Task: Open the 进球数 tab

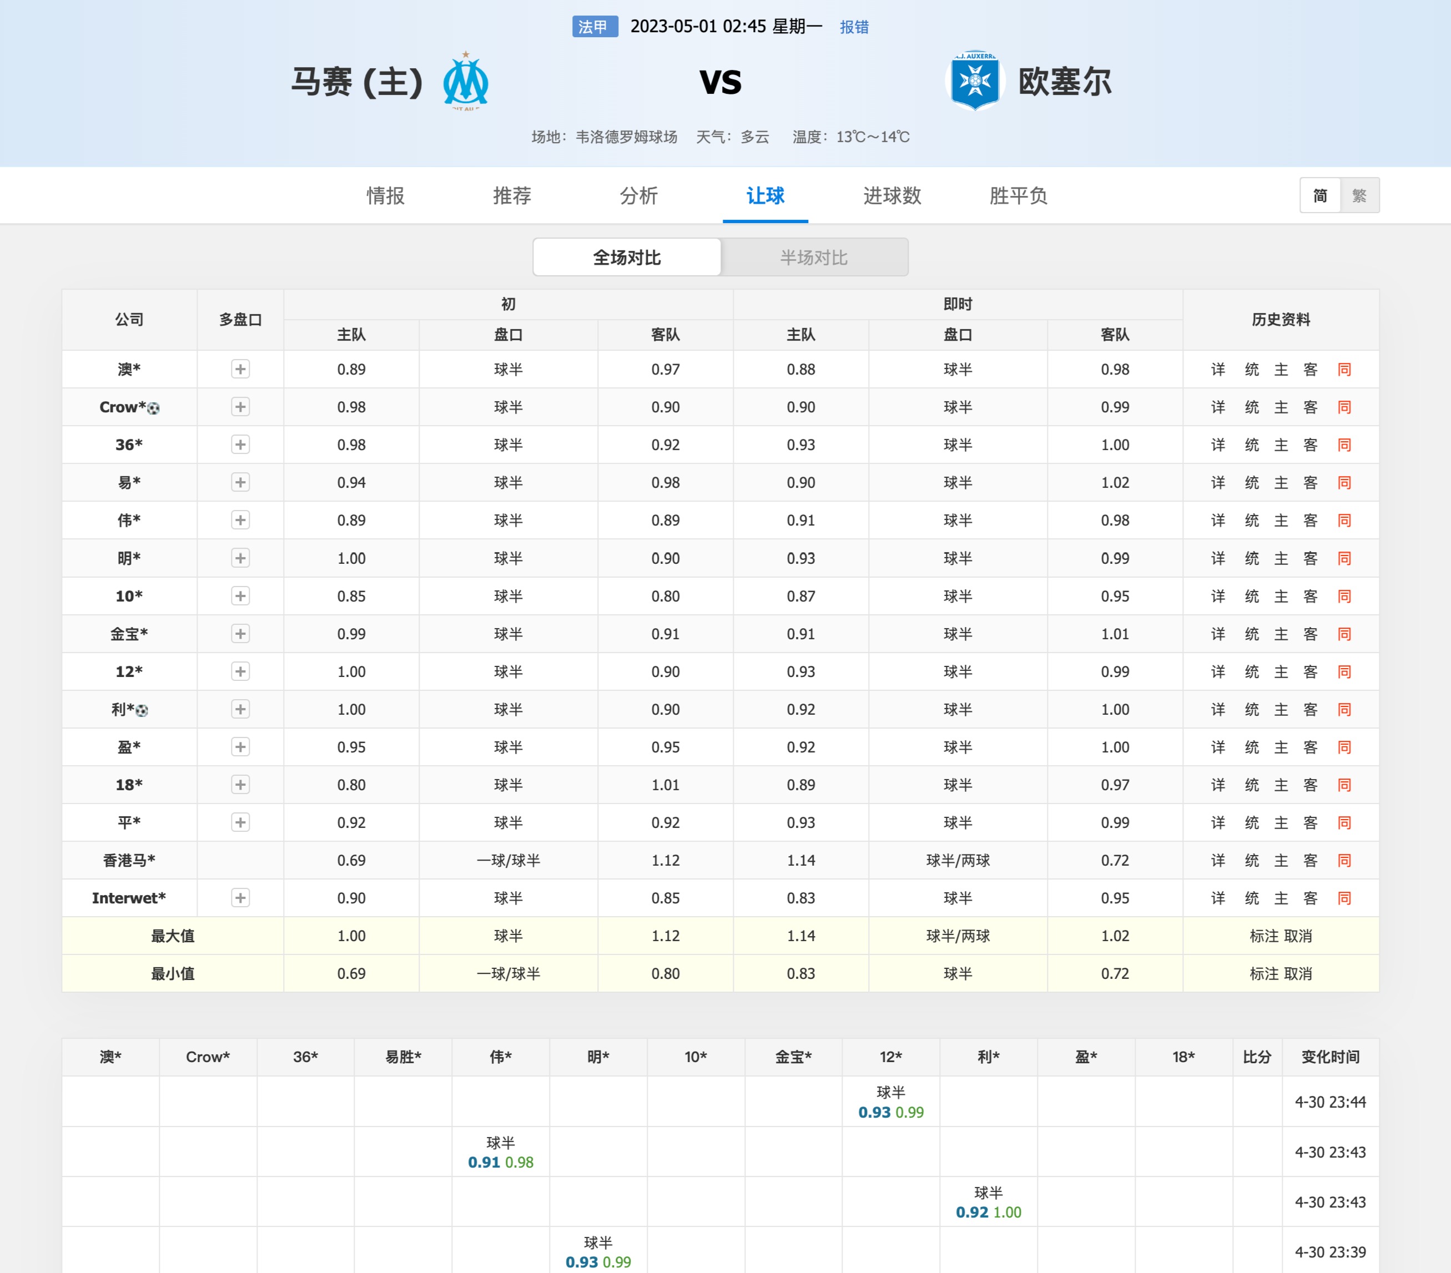Action: click(893, 195)
